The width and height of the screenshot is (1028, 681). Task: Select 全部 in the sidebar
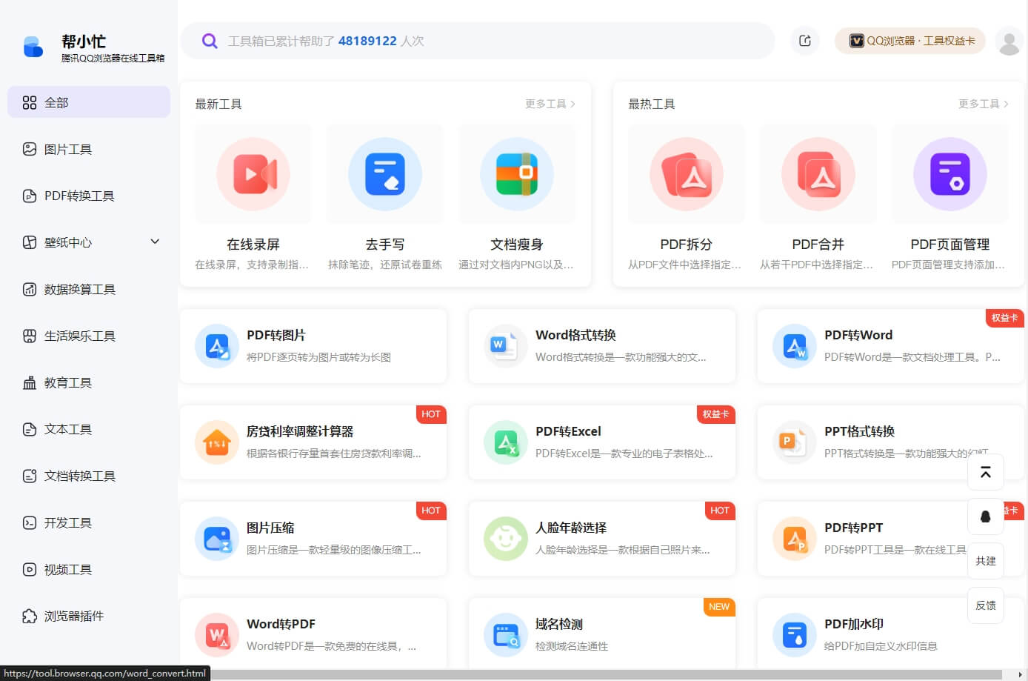89,102
